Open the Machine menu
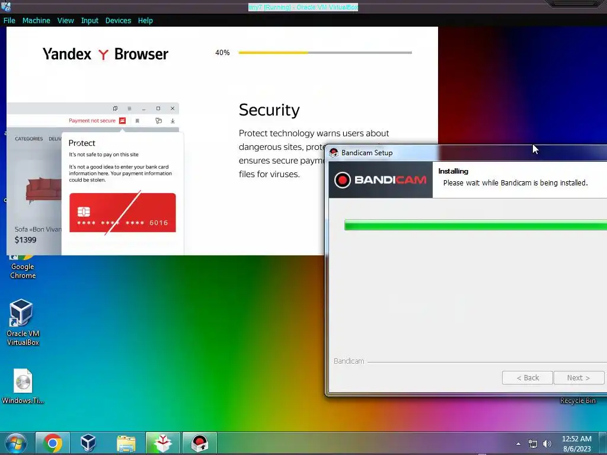Viewport: 607px width, 455px height. (x=36, y=21)
